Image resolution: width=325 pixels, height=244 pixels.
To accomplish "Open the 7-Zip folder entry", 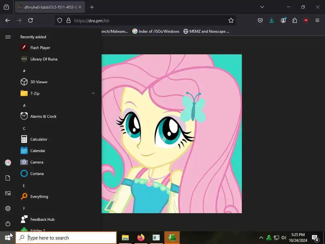I will 58,93.
